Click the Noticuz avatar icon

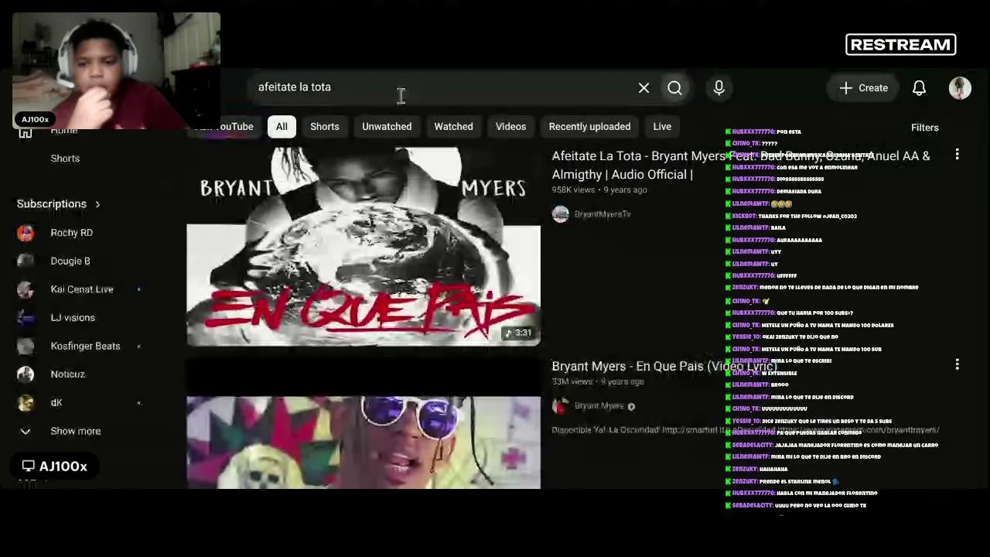point(26,374)
